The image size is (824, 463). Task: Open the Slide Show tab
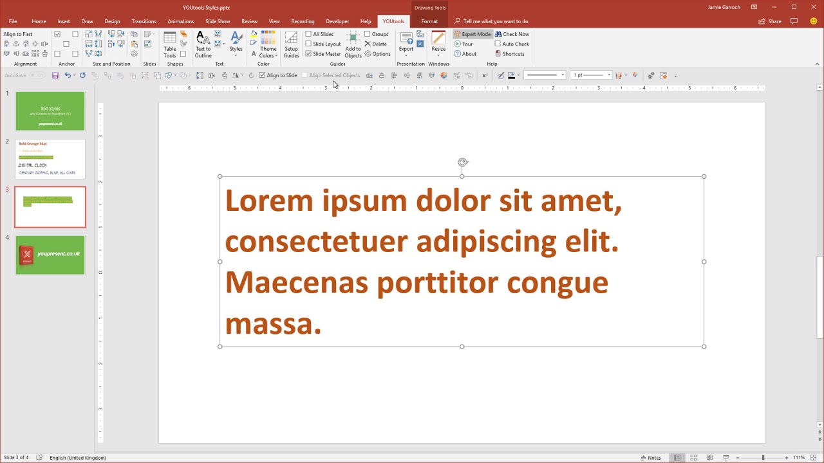[218, 21]
